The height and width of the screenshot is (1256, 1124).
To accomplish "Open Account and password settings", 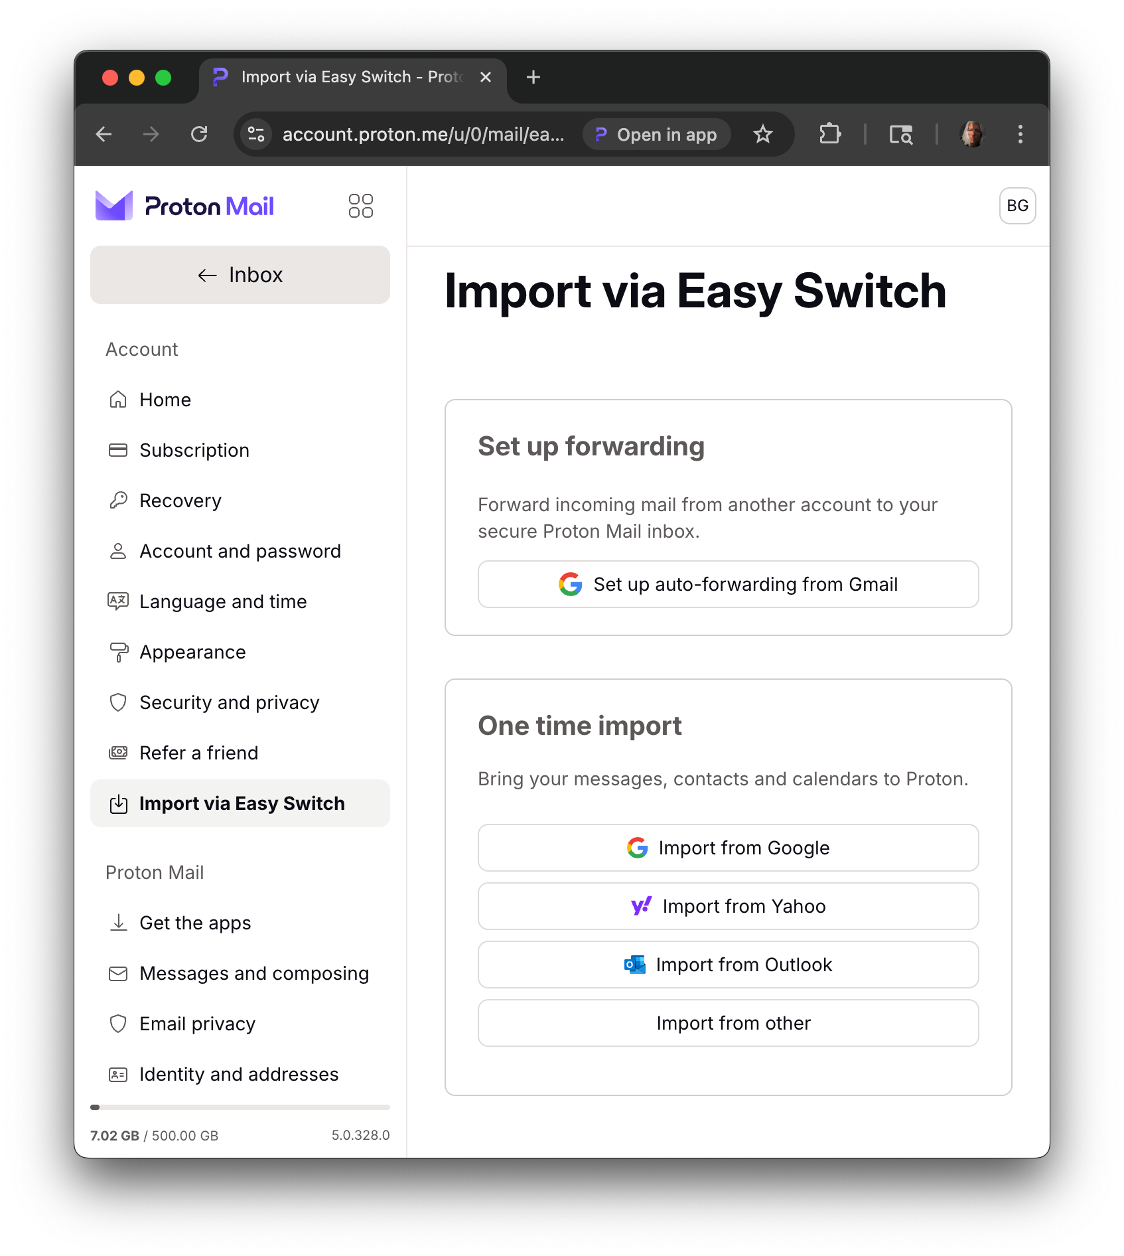I will coord(240,551).
